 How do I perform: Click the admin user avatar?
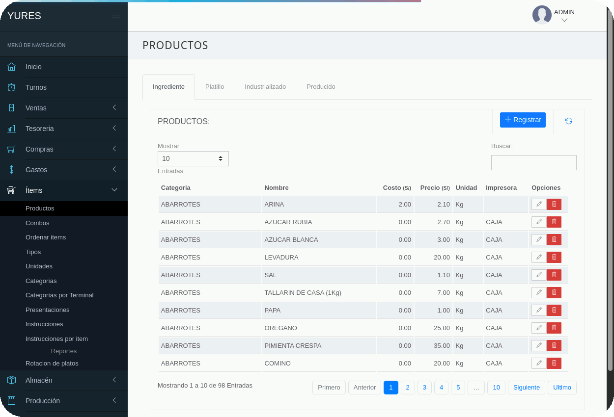pos(542,15)
